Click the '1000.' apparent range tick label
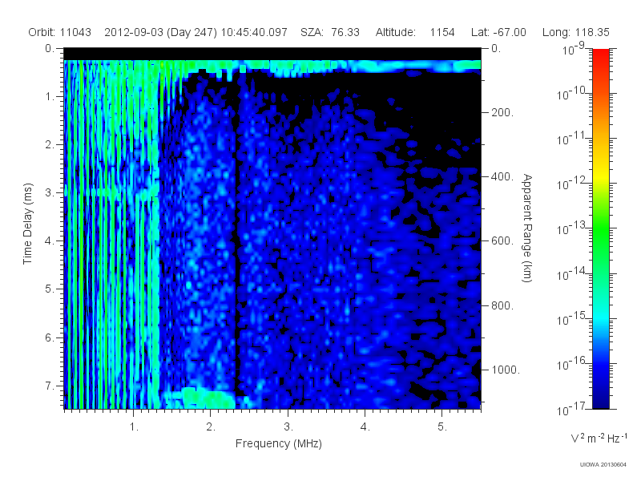 click(506, 370)
